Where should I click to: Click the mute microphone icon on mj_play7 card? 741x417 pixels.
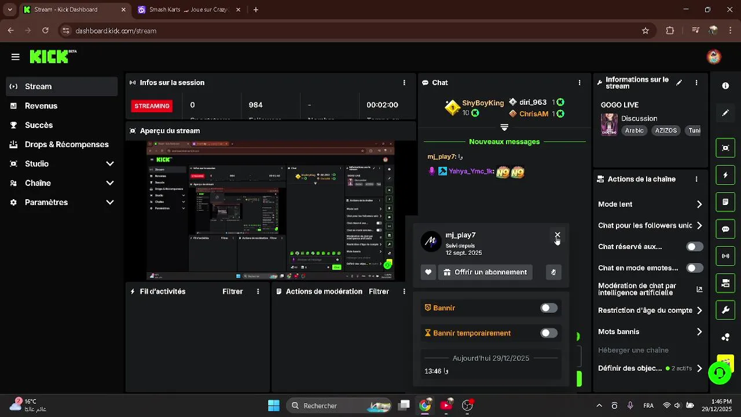coord(553,272)
